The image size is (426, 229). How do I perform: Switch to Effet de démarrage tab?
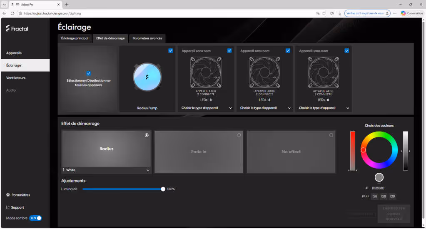tap(110, 38)
